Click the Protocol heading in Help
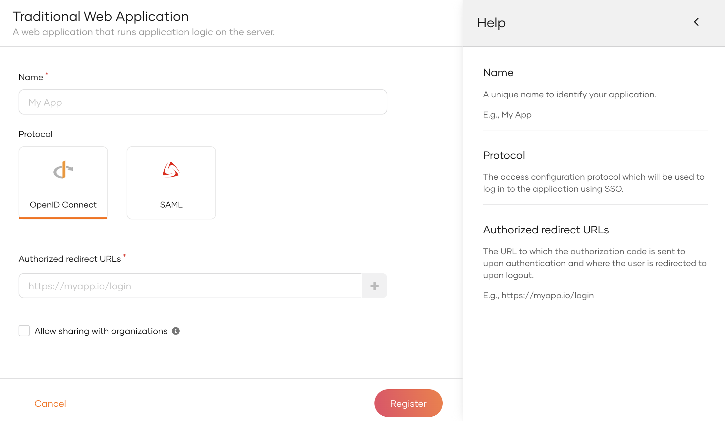This screenshot has width=725, height=421. 504,155
